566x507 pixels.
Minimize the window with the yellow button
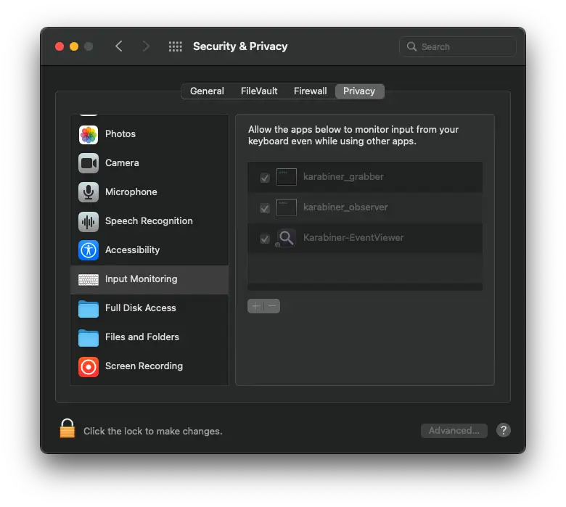(74, 46)
